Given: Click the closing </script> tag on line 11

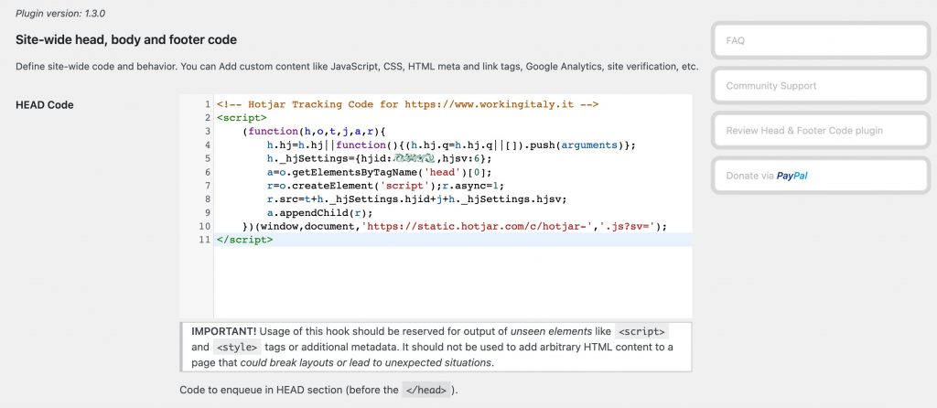Looking at the screenshot, I should pos(245,241).
